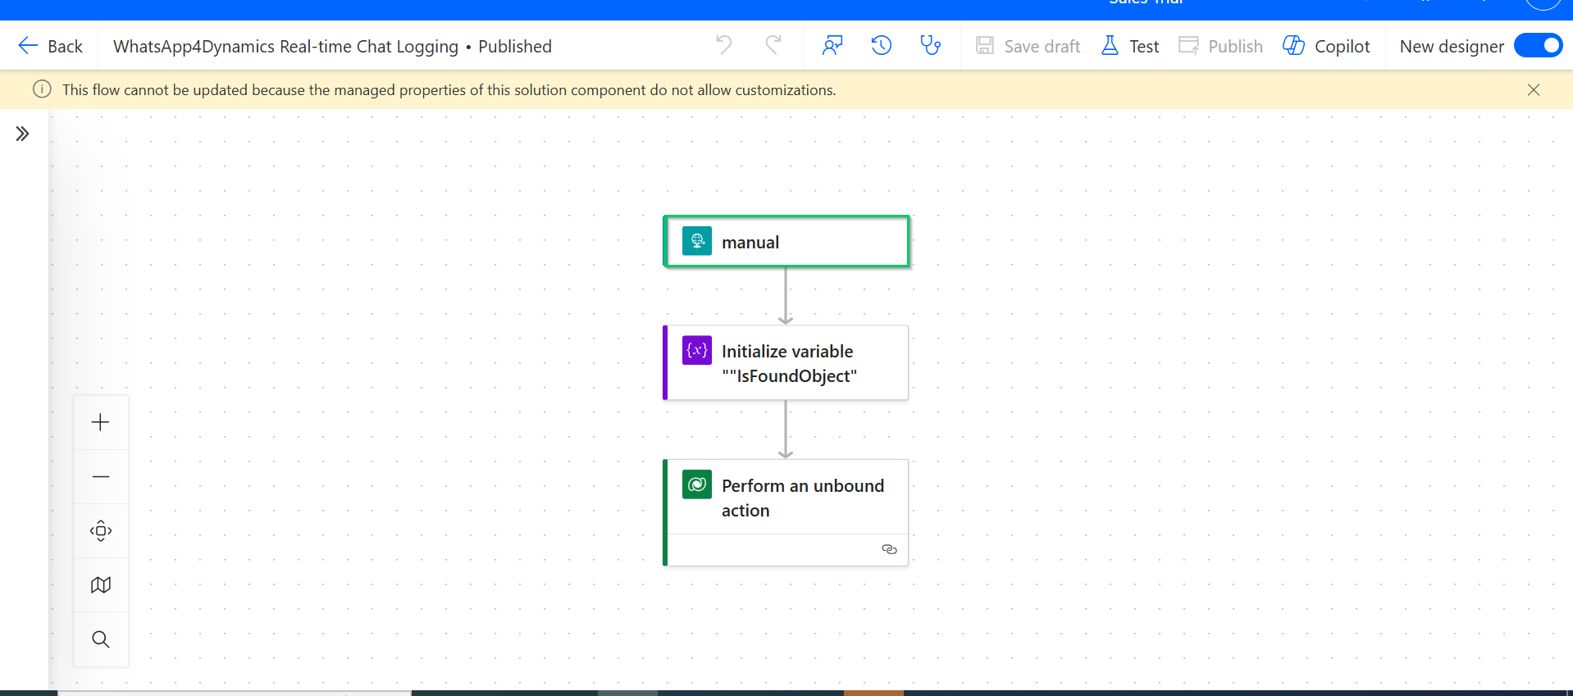
Task: Zoom out on the canvas
Action: click(x=101, y=476)
